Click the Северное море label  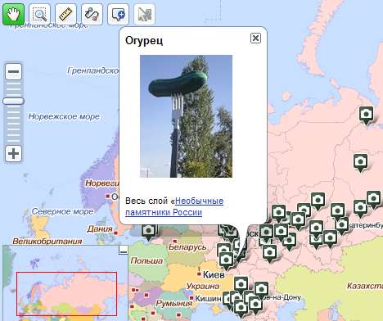tap(62, 211)
